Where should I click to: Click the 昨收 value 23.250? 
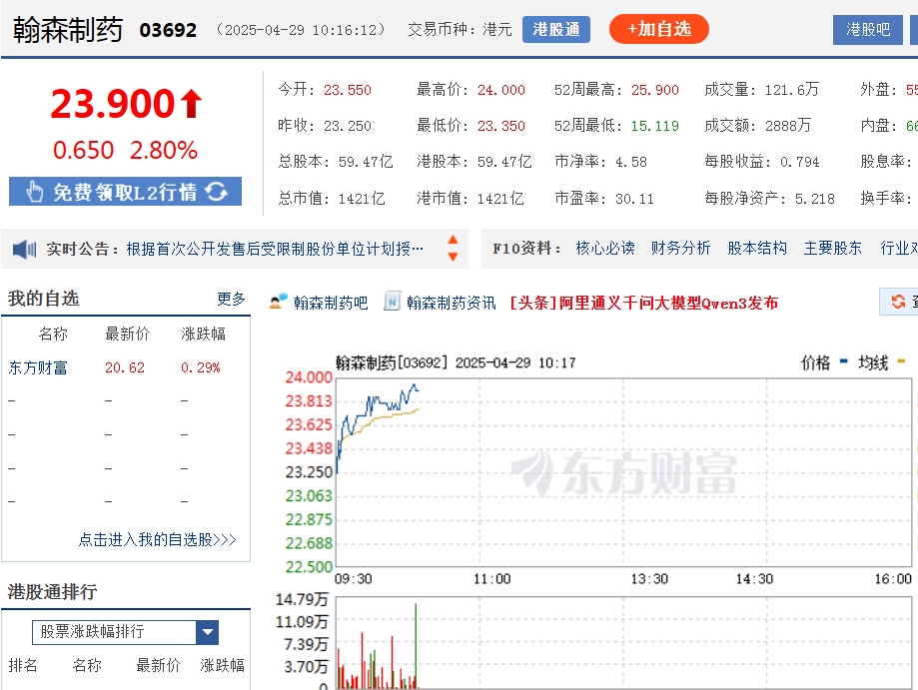pyautogui.click(x=348, y=126)
